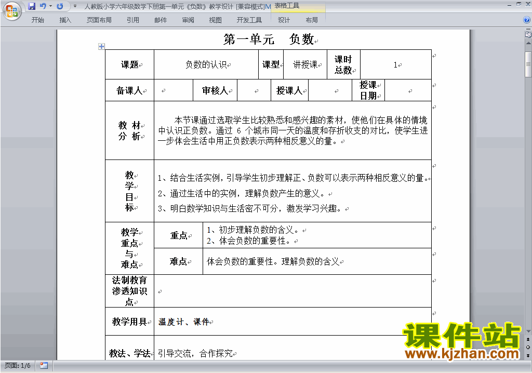The image size is (532, 373).
Task: Click the Undo arrow icon
Action: point(43,6)
